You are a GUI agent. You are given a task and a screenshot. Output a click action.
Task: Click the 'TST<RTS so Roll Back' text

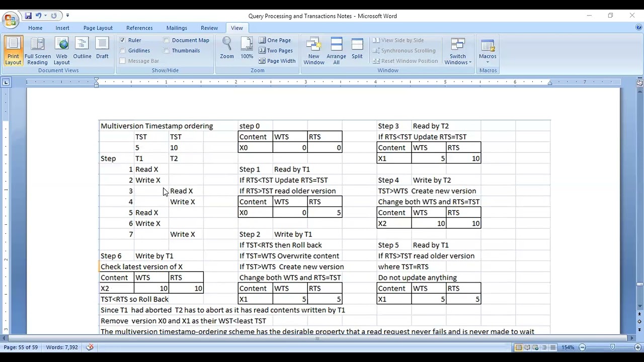coord(134,299)
